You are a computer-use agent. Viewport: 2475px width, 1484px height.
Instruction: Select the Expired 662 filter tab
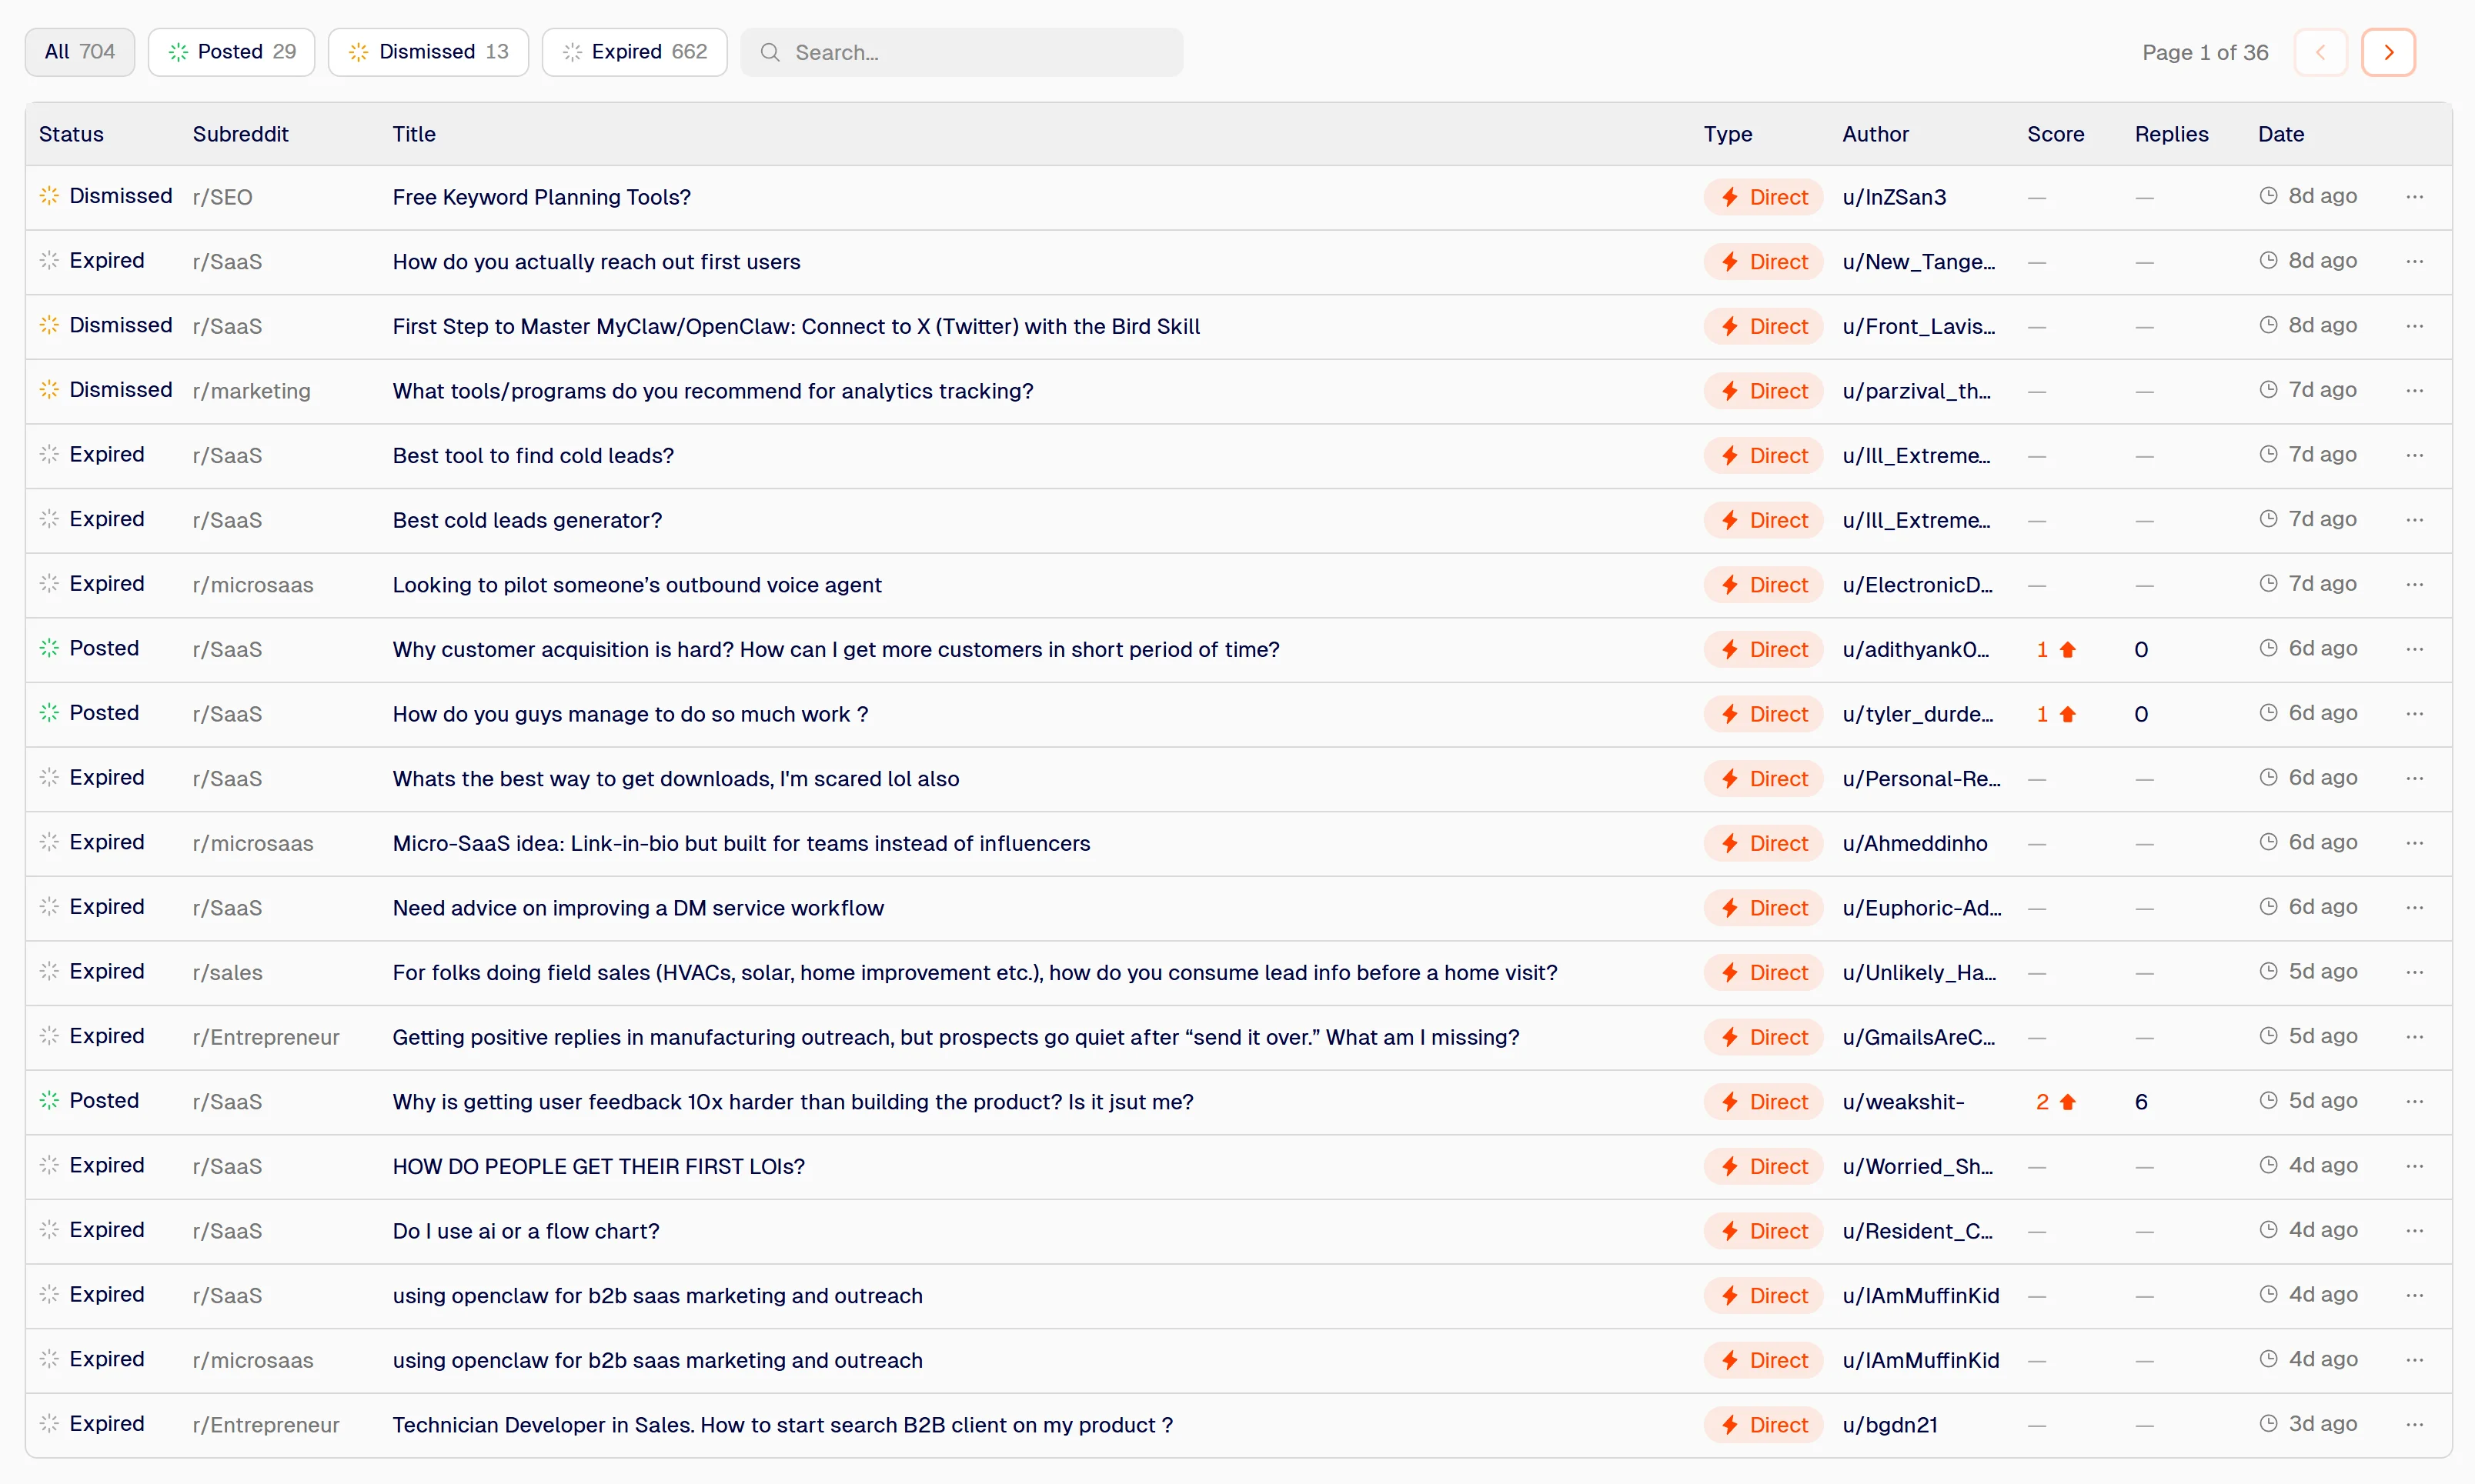pos(634,52)
